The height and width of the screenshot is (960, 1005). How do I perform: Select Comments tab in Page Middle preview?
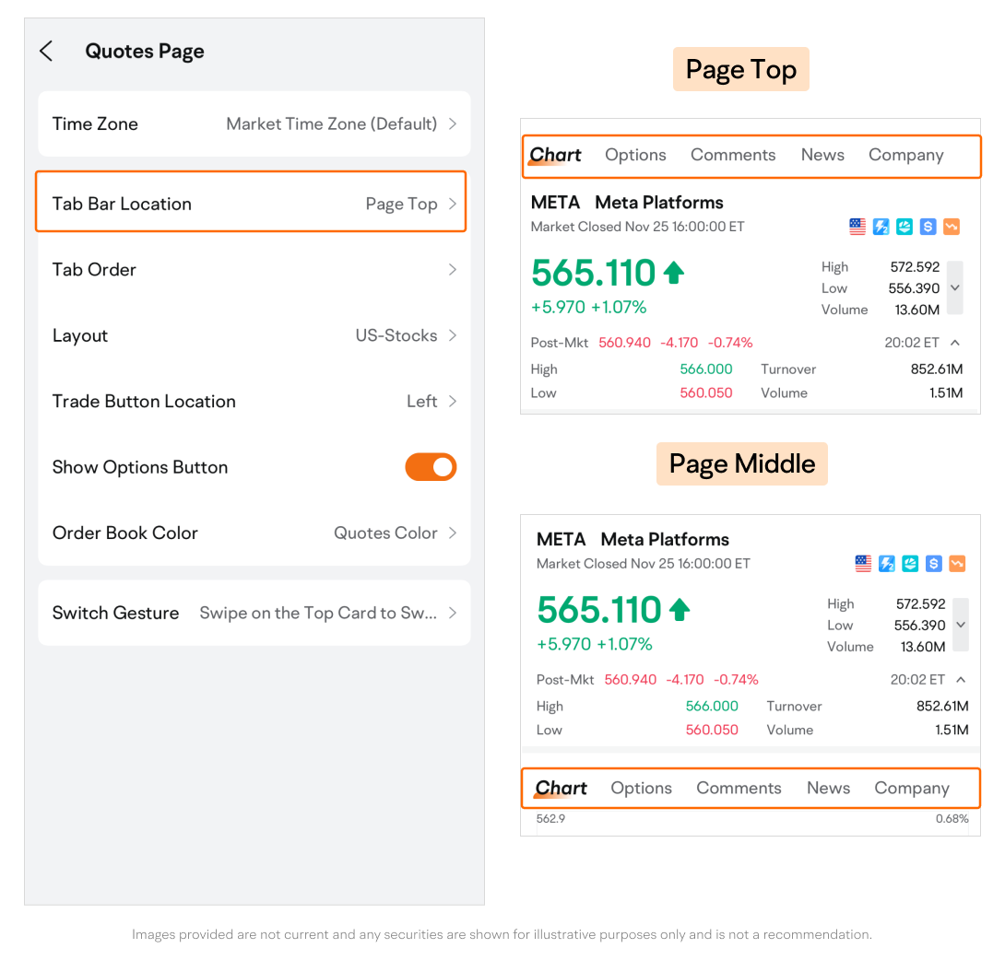739,789
